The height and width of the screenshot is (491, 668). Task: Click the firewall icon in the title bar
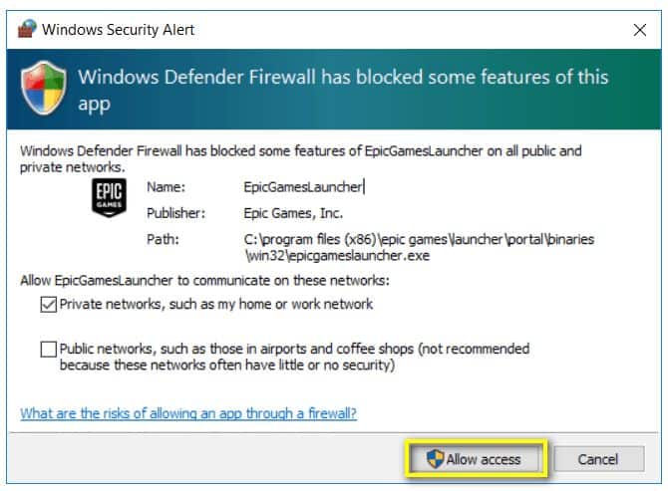click(27, 29)
